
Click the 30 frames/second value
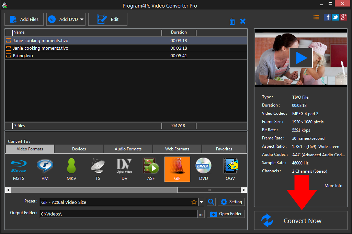click(308, 138)
